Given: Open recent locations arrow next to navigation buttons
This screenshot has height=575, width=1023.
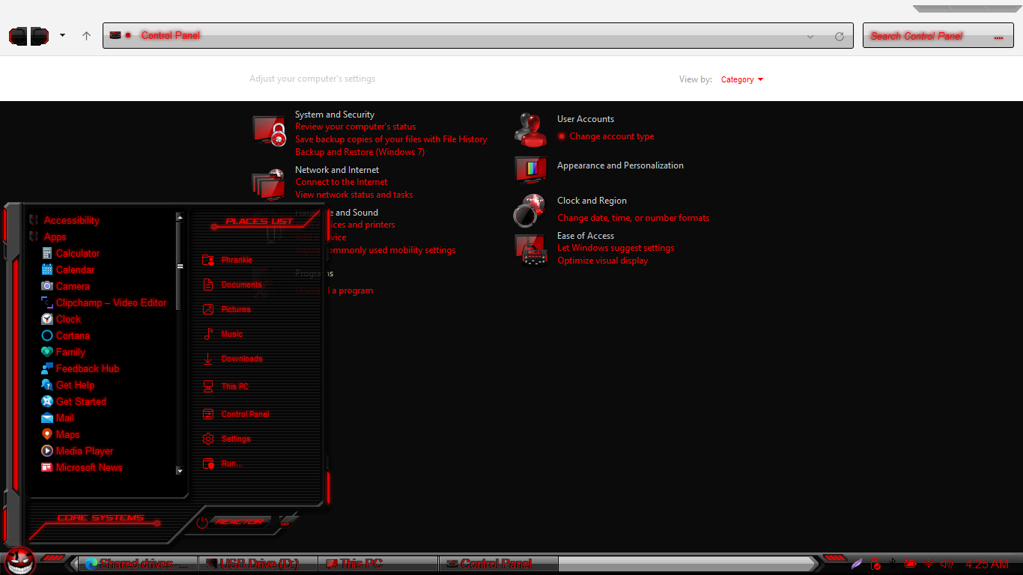Looking at the screenshot, I should click(62, 35).
